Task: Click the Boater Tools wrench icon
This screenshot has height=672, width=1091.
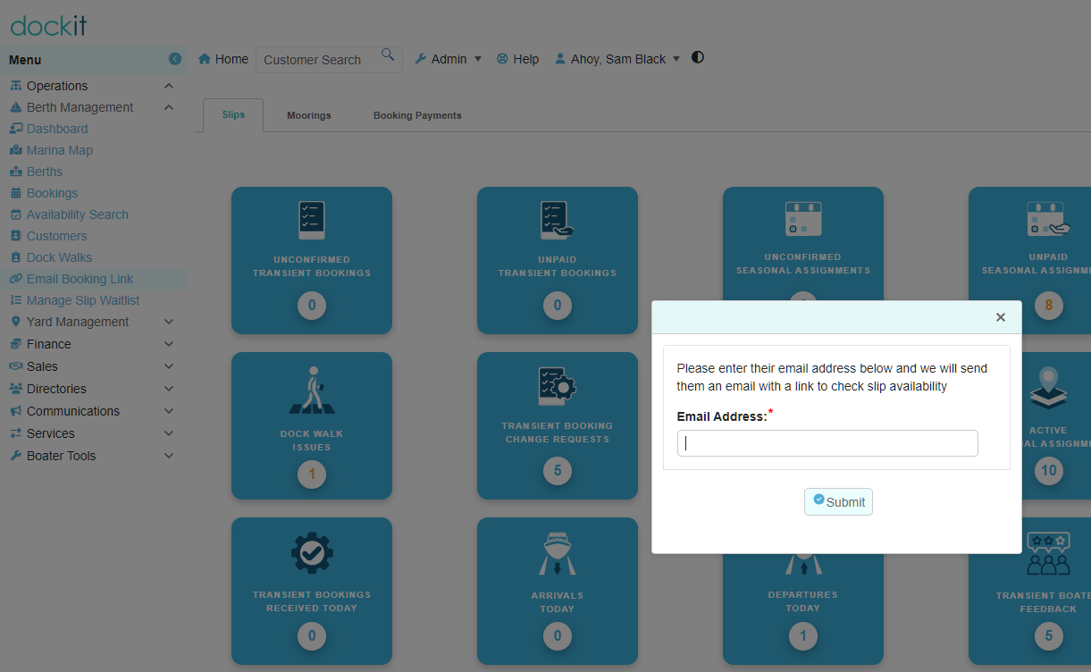Action: coord(16,456)
